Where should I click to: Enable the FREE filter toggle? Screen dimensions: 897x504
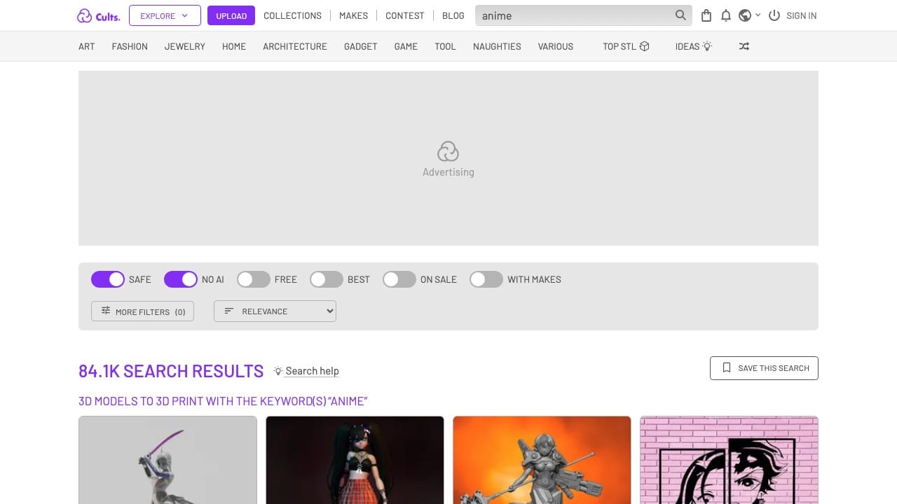point(254,279)
